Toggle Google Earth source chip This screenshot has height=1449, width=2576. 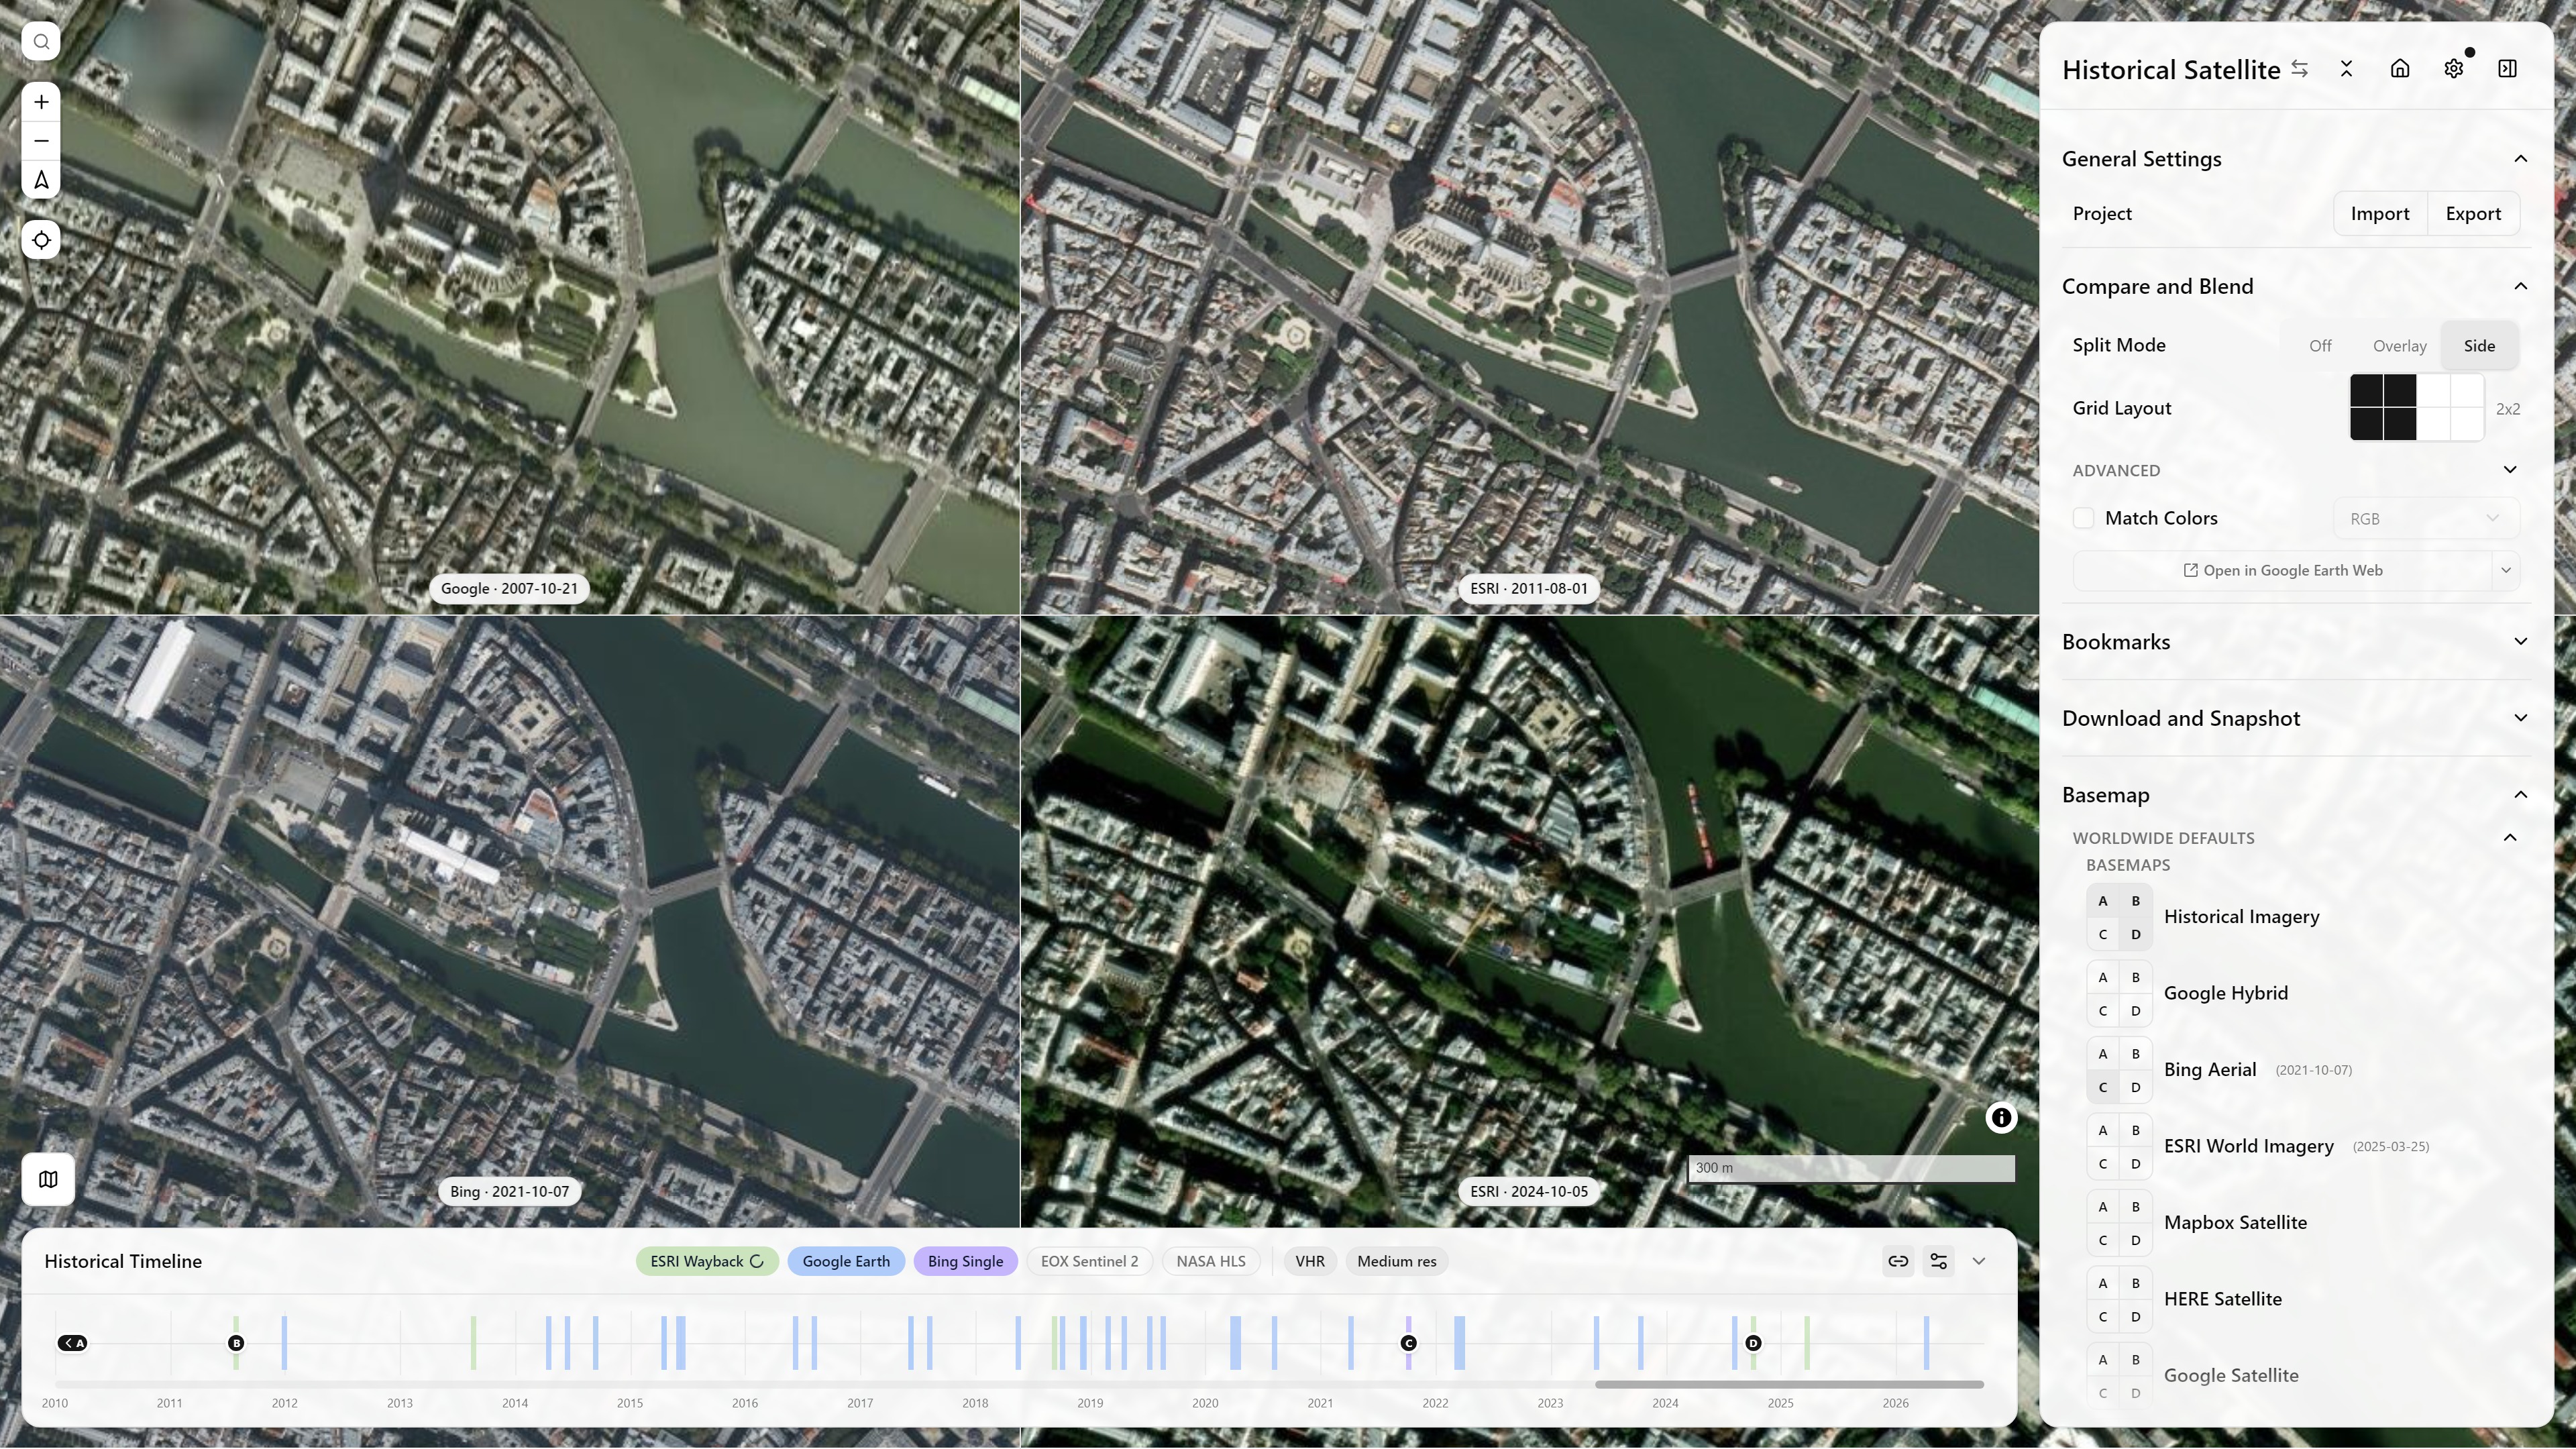point(846,1261)
